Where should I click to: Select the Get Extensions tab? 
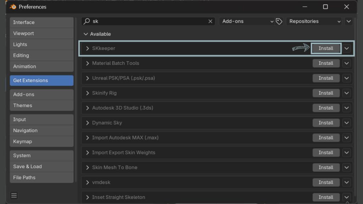click(42, 80)
